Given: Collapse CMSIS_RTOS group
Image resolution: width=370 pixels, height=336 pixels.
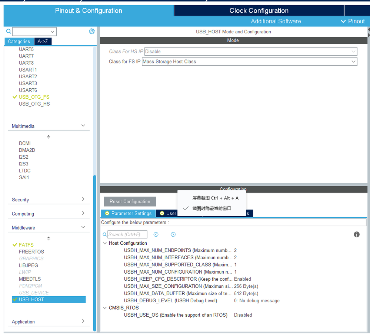Looking at the screenshot, I should [105, 308].
